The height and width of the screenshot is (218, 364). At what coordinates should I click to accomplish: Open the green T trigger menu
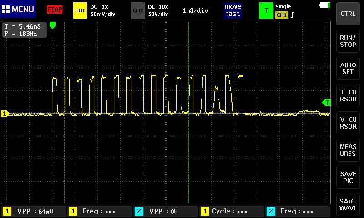tap(266, 10)
